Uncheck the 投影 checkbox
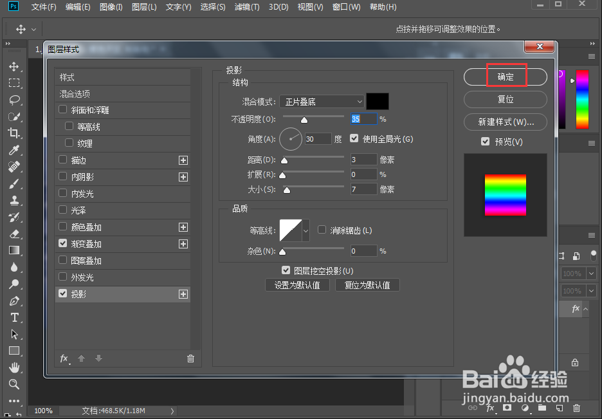602x419 pixels. click(63, 293)
